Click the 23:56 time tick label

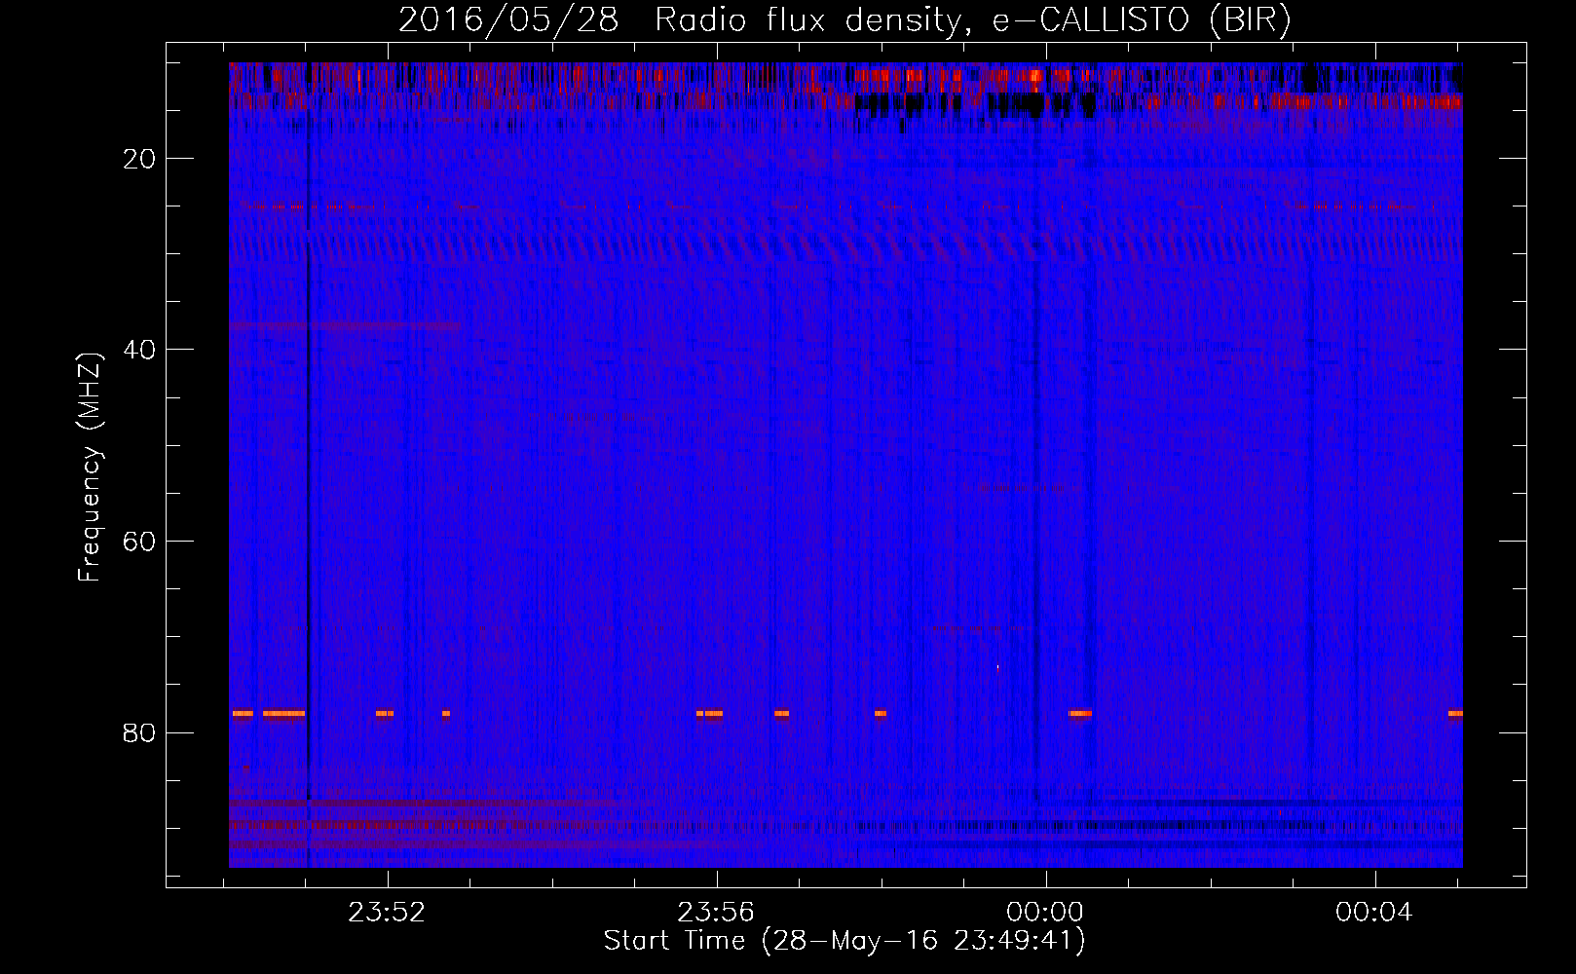[x=717, y=913]
